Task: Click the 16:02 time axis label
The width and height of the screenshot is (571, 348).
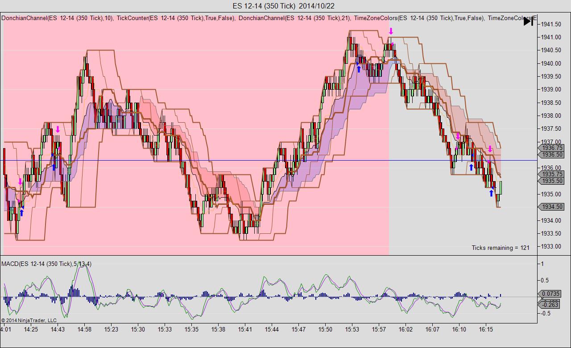Action: tap(405, 329)
